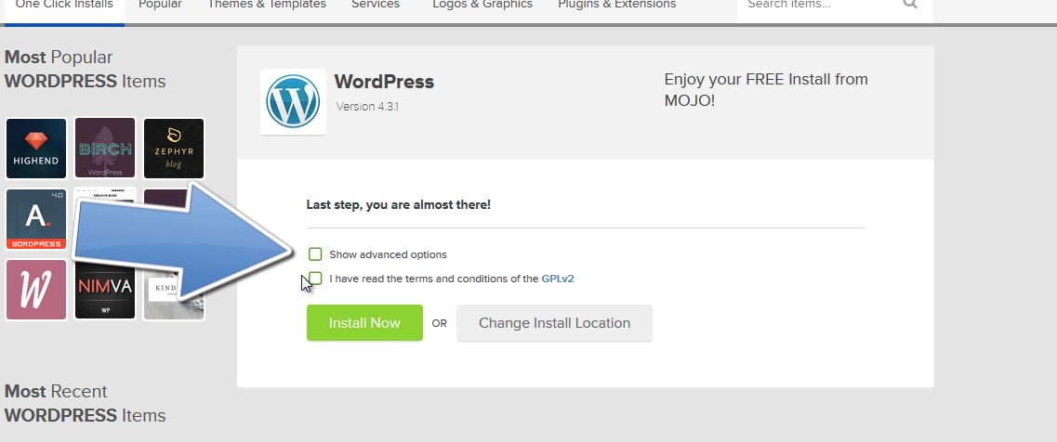Open Logos & Graphics tab
Image resolution: width=1057 pixels, height=442 pixels.
pos(482,6)
